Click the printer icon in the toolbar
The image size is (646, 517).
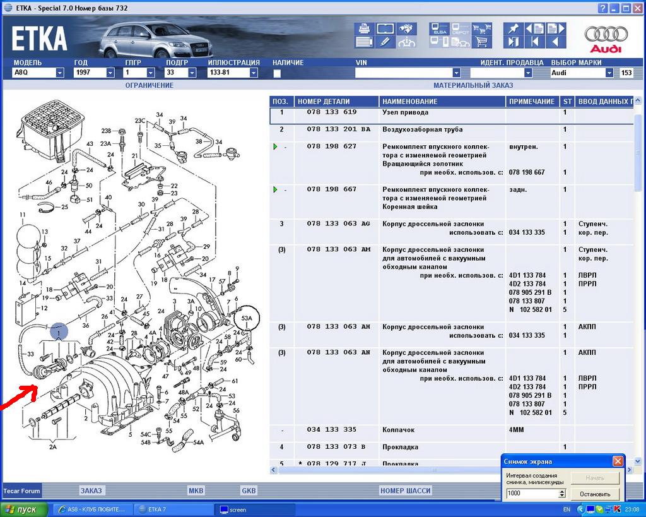(x=364, y=29)
